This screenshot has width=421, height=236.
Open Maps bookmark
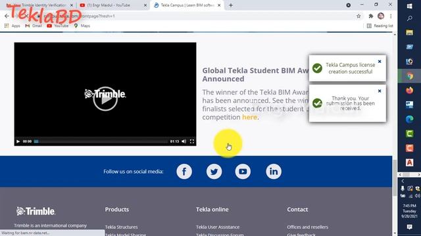(82, 26)
